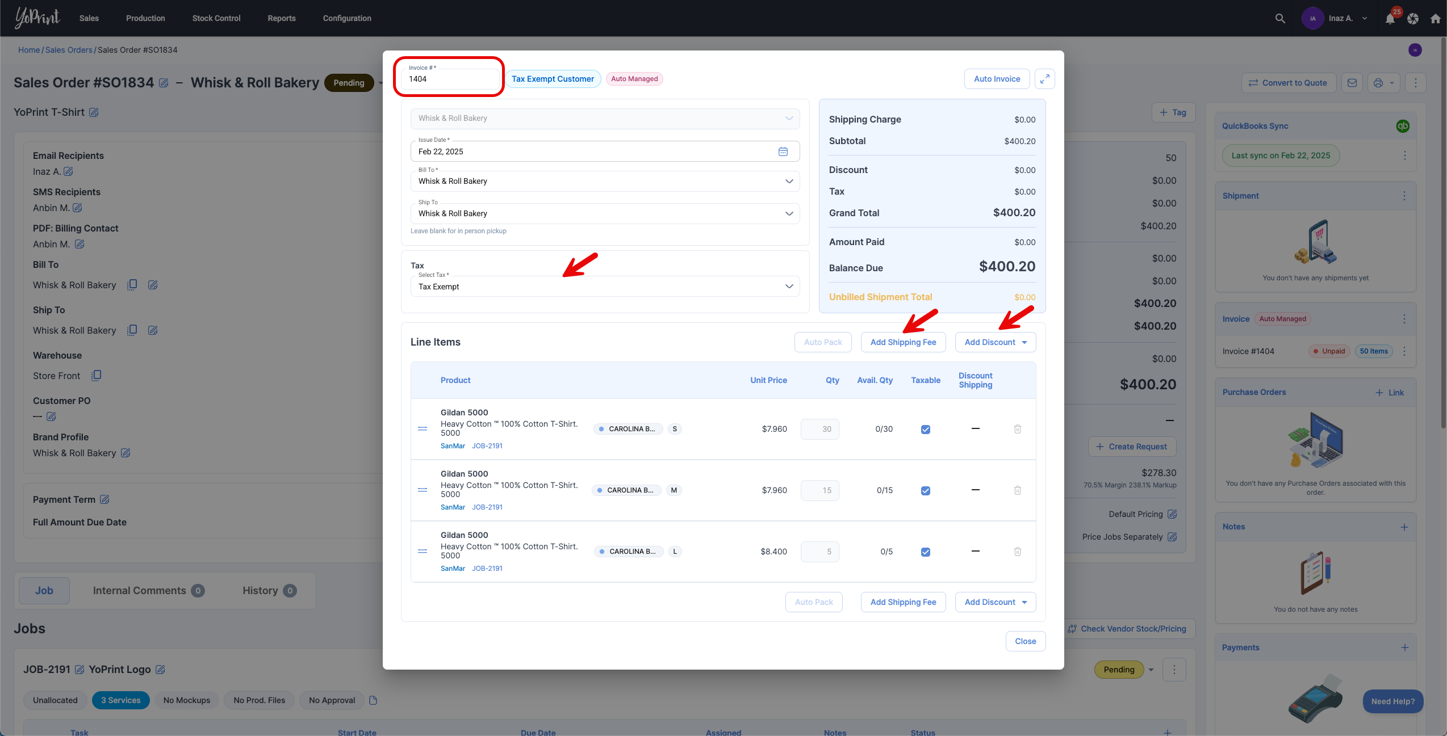1447x736 pixels.
Task: Click the Issue Date field
Action: tap(605, 152)
